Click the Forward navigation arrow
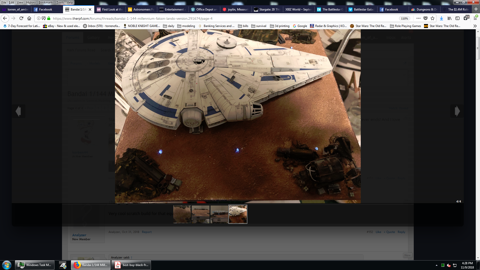Image resolution: width=480 pixels, height=270 pixels. [13, 18]
